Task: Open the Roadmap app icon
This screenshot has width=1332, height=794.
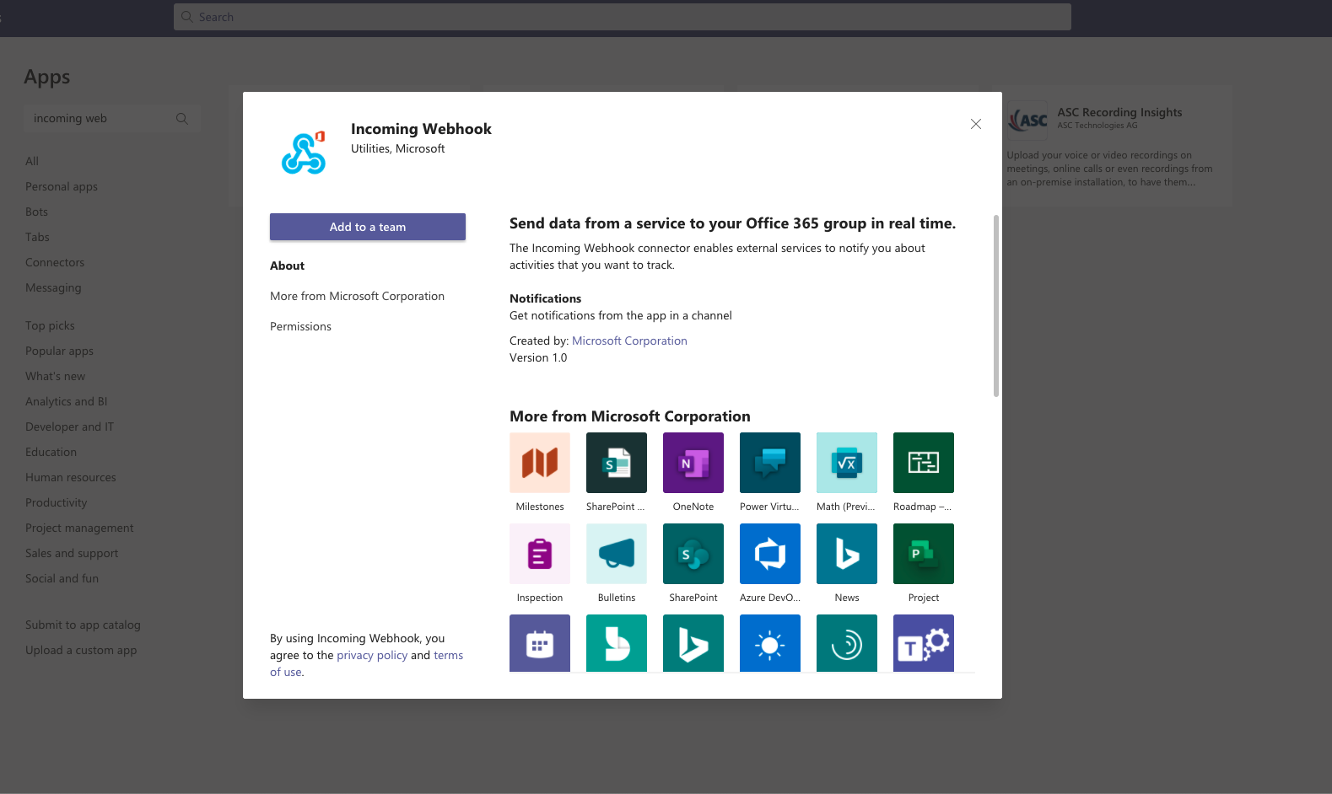Action: coord(924,463)
